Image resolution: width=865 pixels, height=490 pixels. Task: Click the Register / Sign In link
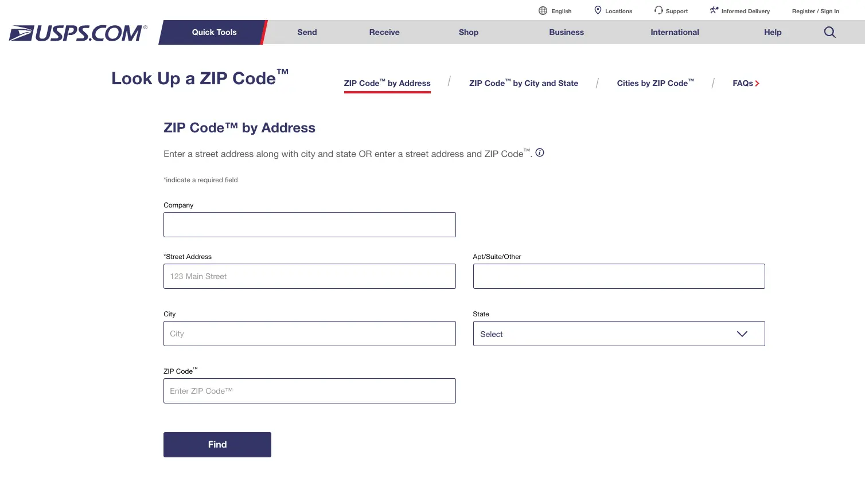[815, 11]
